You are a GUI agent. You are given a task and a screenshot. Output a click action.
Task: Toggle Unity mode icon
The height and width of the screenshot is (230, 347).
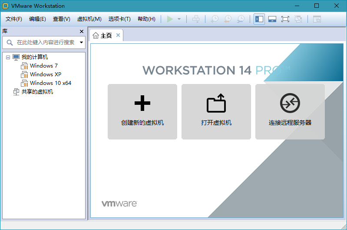298,19
